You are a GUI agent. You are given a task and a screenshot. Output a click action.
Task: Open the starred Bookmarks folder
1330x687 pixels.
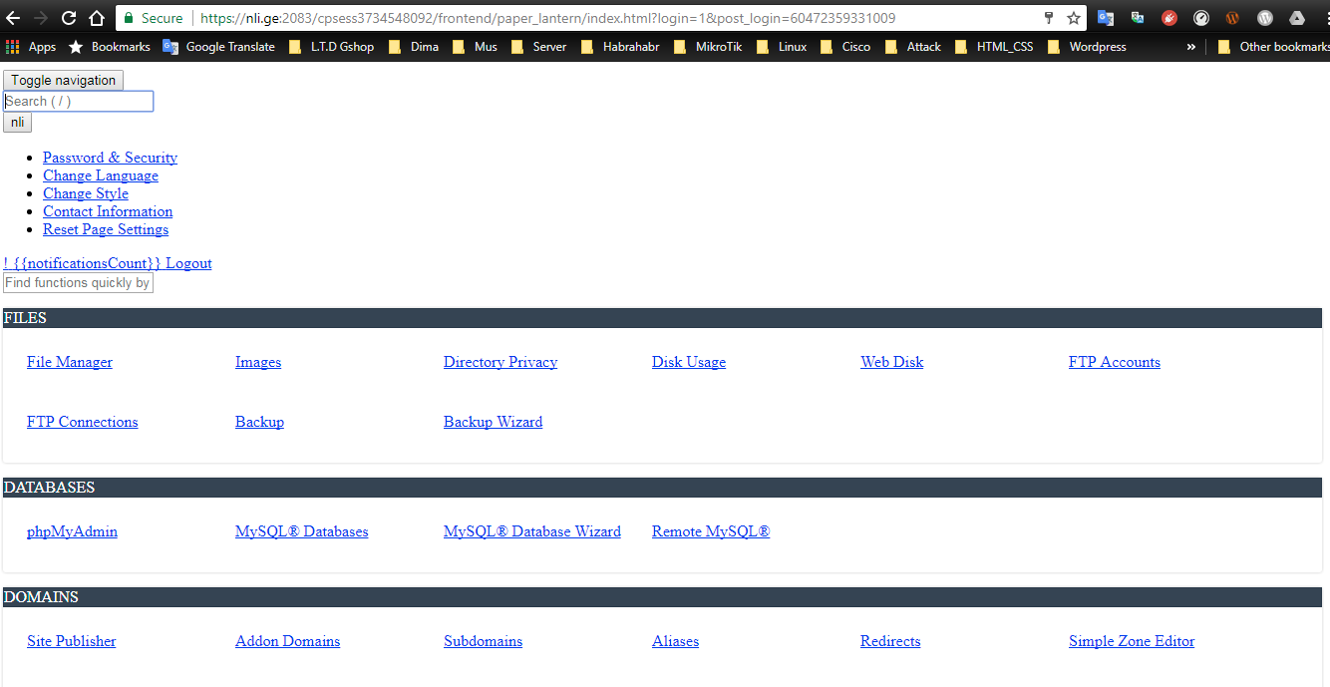109,47
